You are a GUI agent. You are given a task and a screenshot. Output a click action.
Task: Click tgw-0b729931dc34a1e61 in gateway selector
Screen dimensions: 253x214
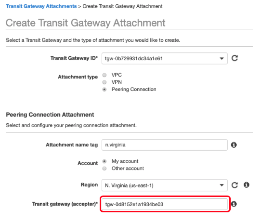134,58
